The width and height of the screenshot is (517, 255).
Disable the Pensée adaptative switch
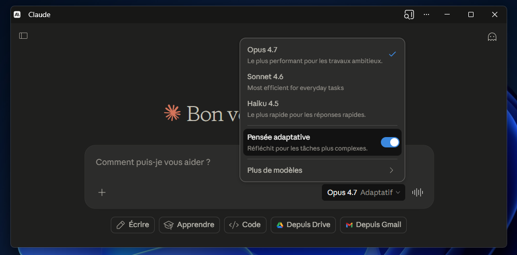390,142
